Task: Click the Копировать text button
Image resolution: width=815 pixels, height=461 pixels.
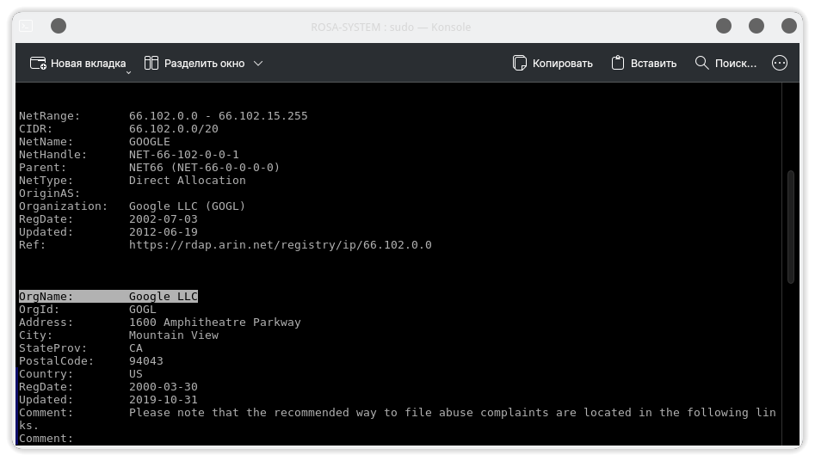Action: tap(562, 64)
